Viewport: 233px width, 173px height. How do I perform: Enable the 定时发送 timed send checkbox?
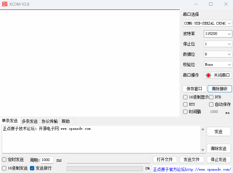click(x=4, y=160)
